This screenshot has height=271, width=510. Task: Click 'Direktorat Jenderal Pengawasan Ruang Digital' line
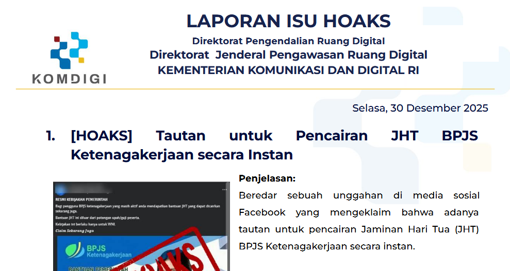click(x=288, y=55)
